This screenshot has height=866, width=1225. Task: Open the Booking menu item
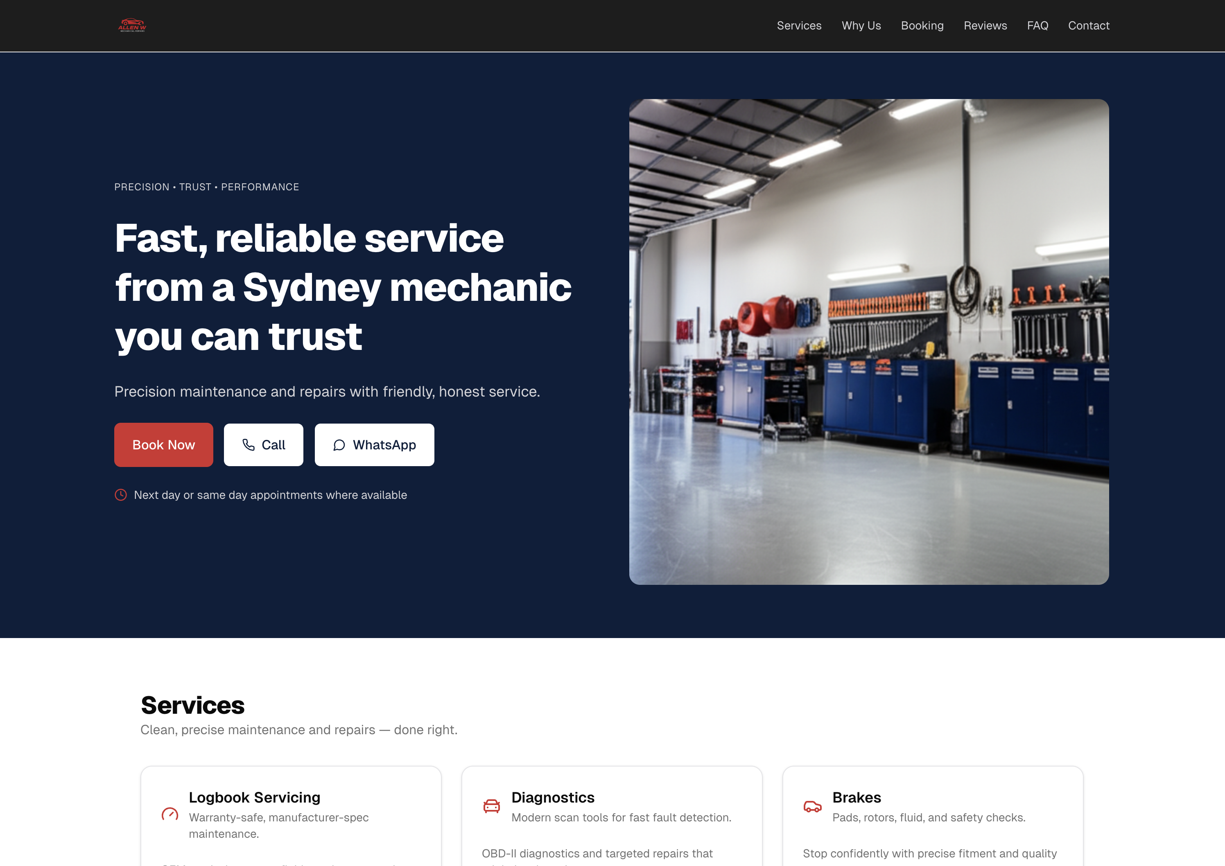922,26
